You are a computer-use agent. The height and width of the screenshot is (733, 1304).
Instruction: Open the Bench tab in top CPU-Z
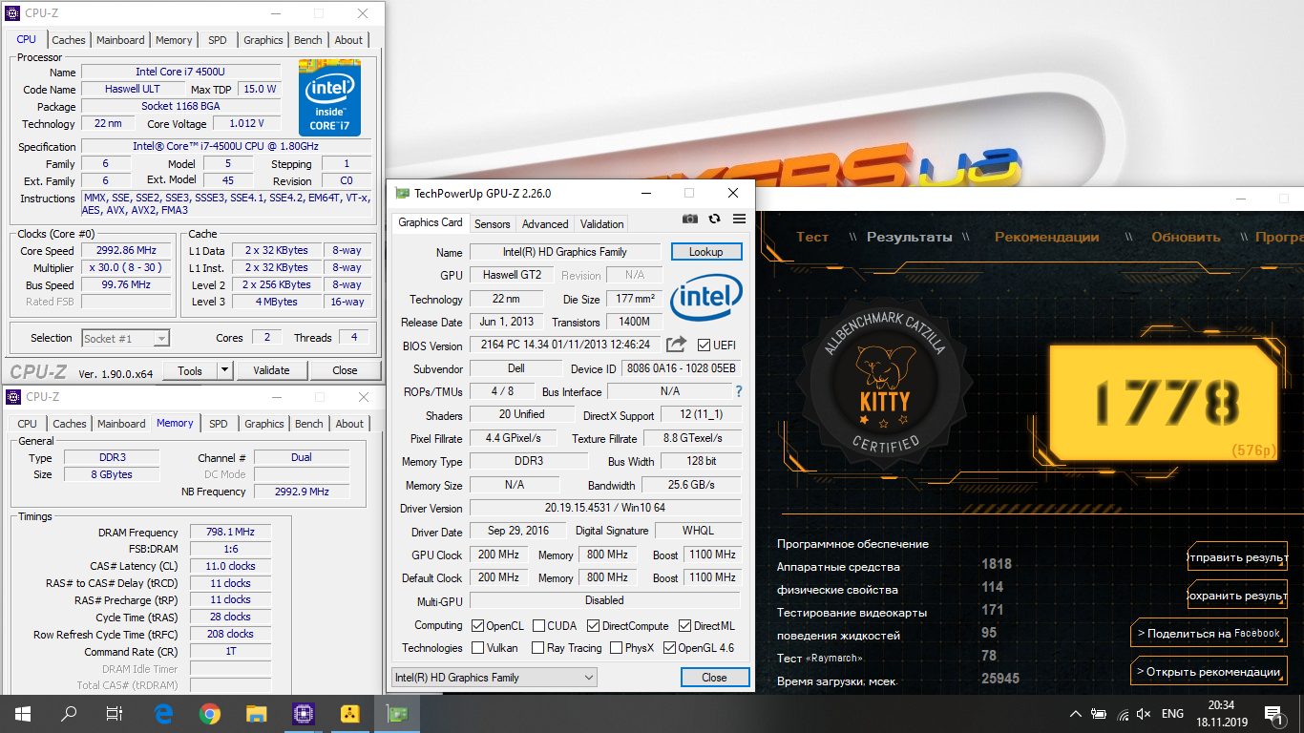[307, 40]
